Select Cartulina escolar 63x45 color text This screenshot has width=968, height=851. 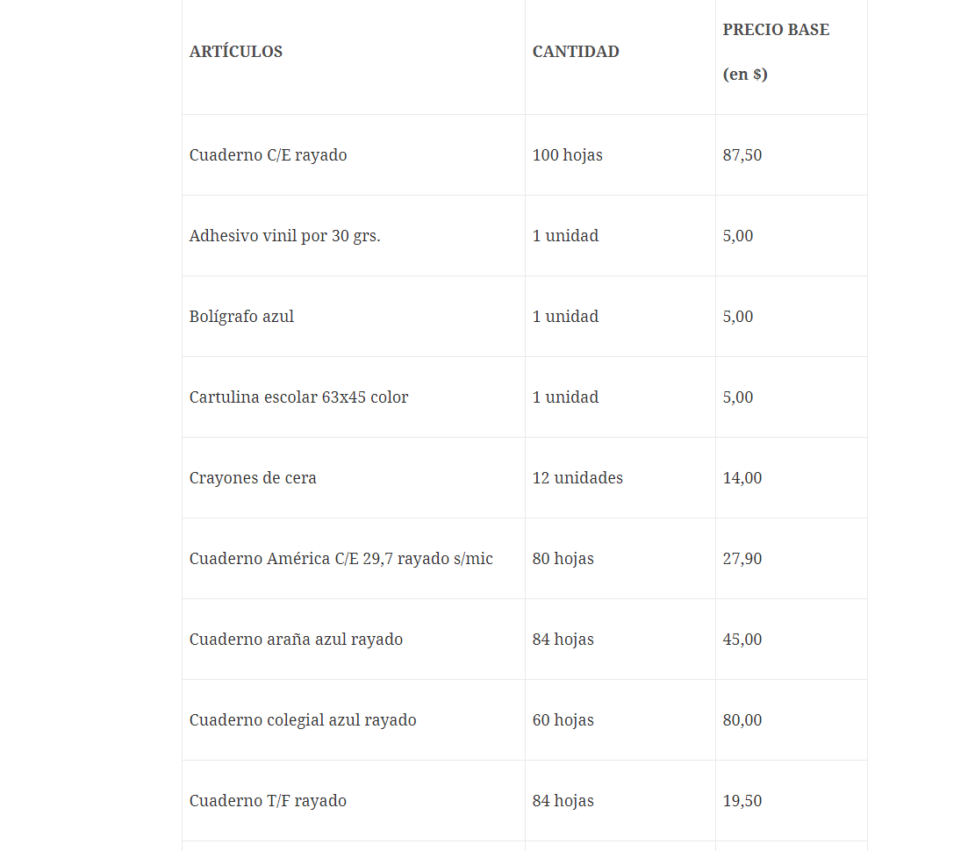[x=298, y=397]
